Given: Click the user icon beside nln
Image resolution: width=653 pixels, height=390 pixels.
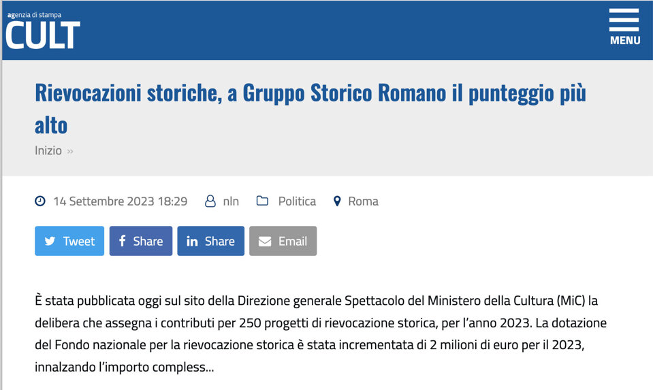Looking at the screenshot, I should (x=210, y=201).
